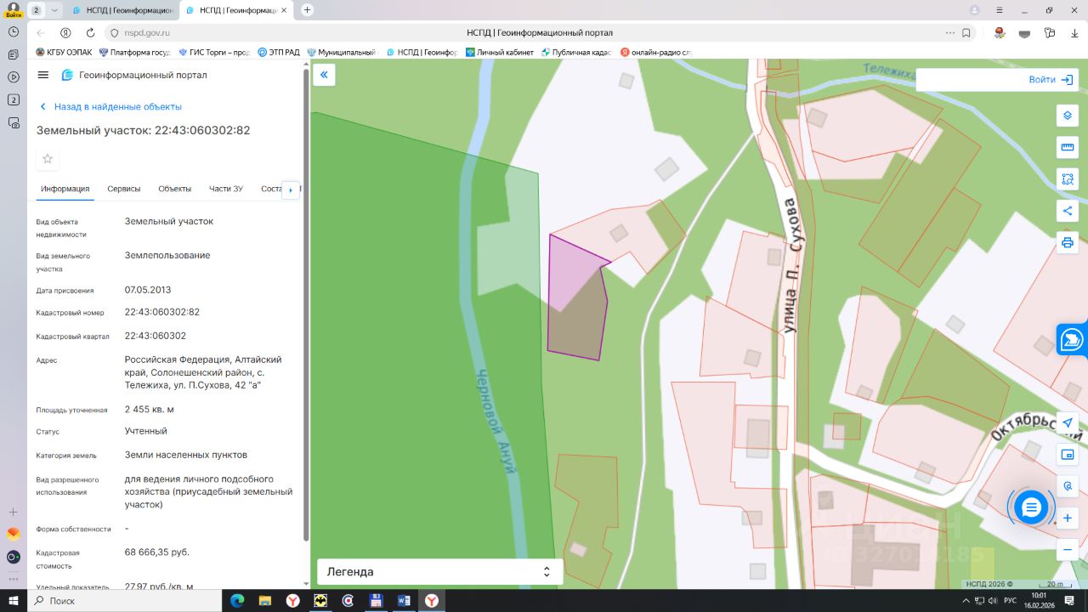Collapse the side panel with the double-chevron button
The image size is (1088, 612).
pyautogui.click(x=324, y=75)
